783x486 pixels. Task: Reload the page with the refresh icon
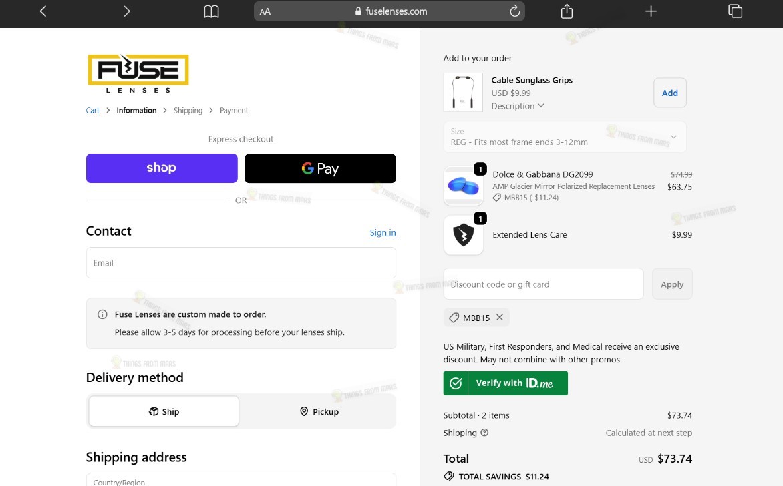(514, 11)
